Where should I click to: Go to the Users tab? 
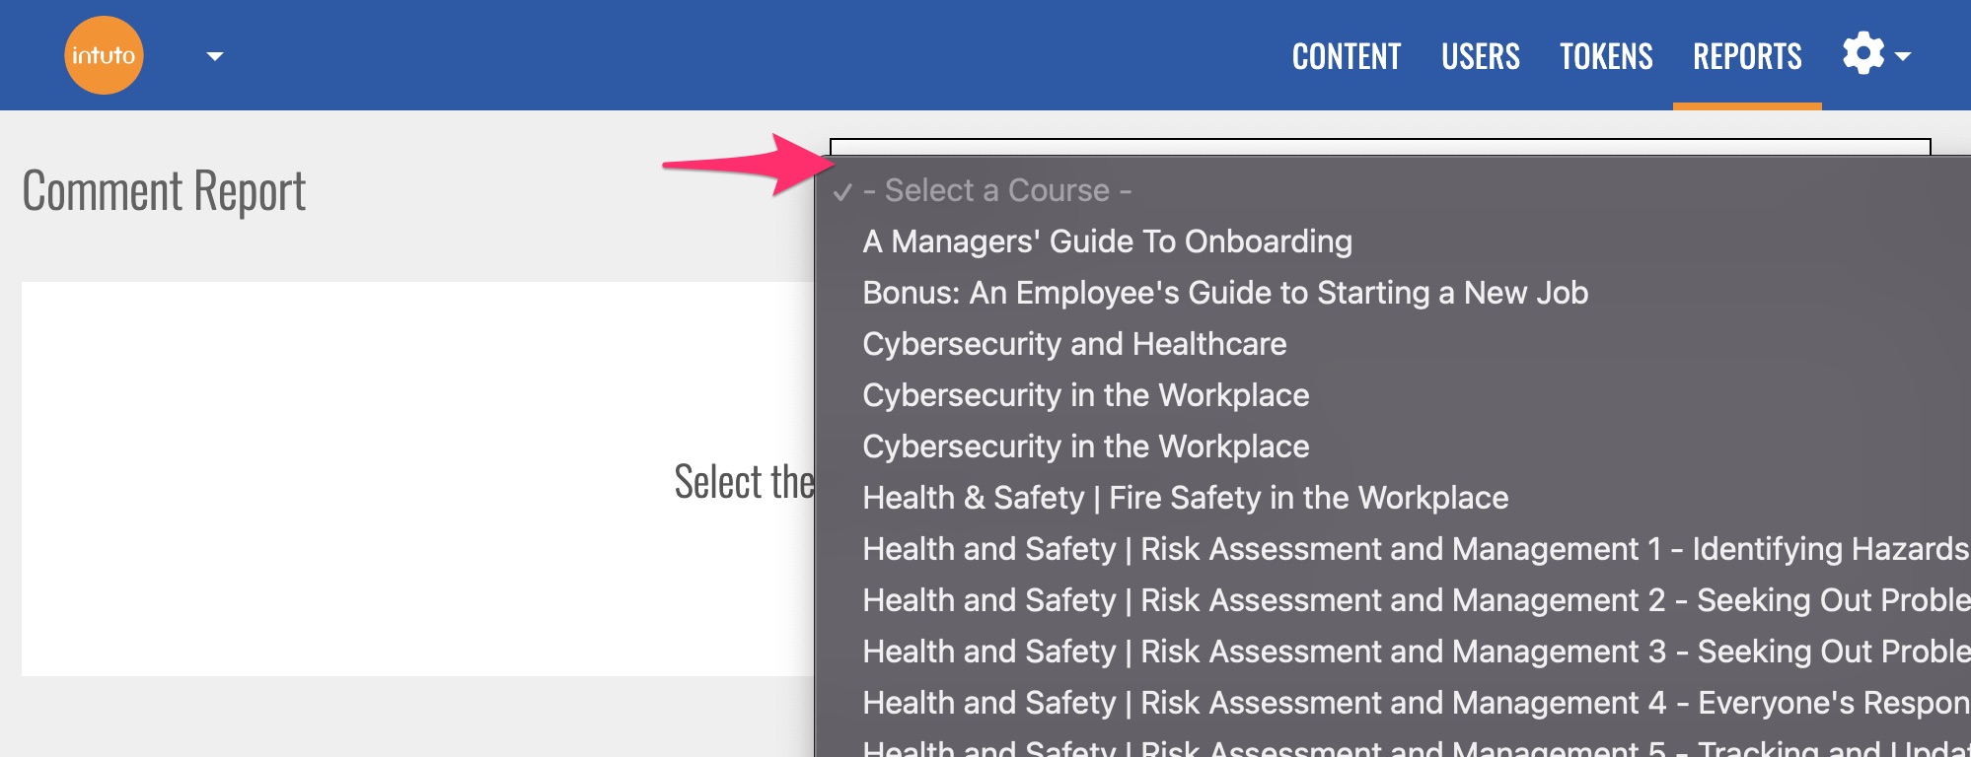(x=1480, y=56)
